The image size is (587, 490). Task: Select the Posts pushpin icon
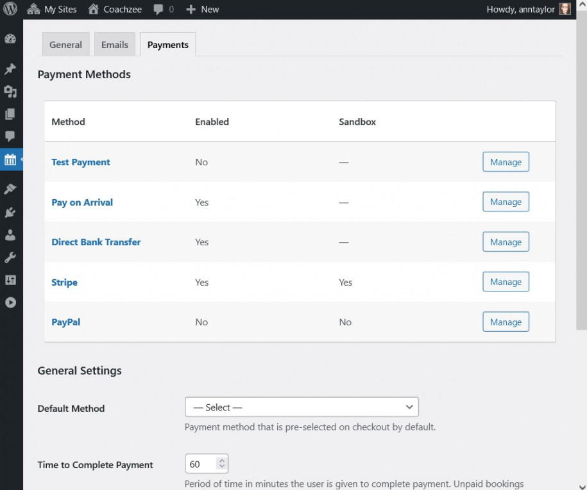[x=10, y=69]
